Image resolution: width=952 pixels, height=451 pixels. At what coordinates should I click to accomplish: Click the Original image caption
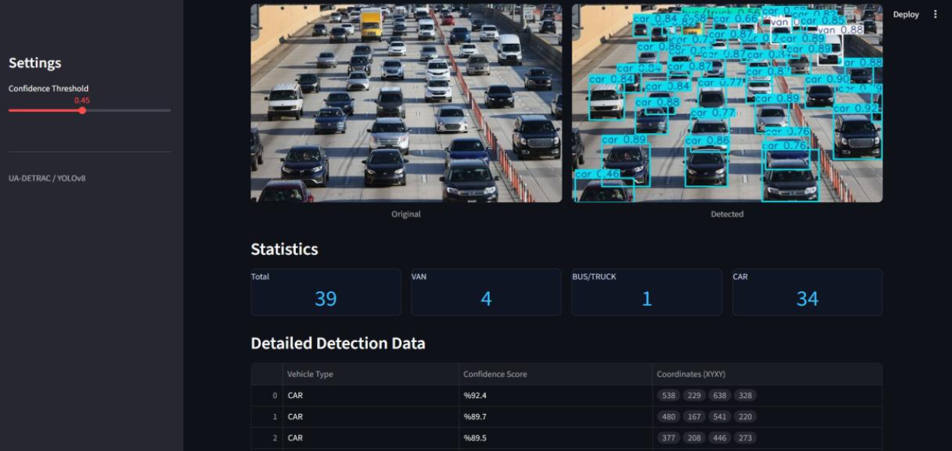(405, 213)
